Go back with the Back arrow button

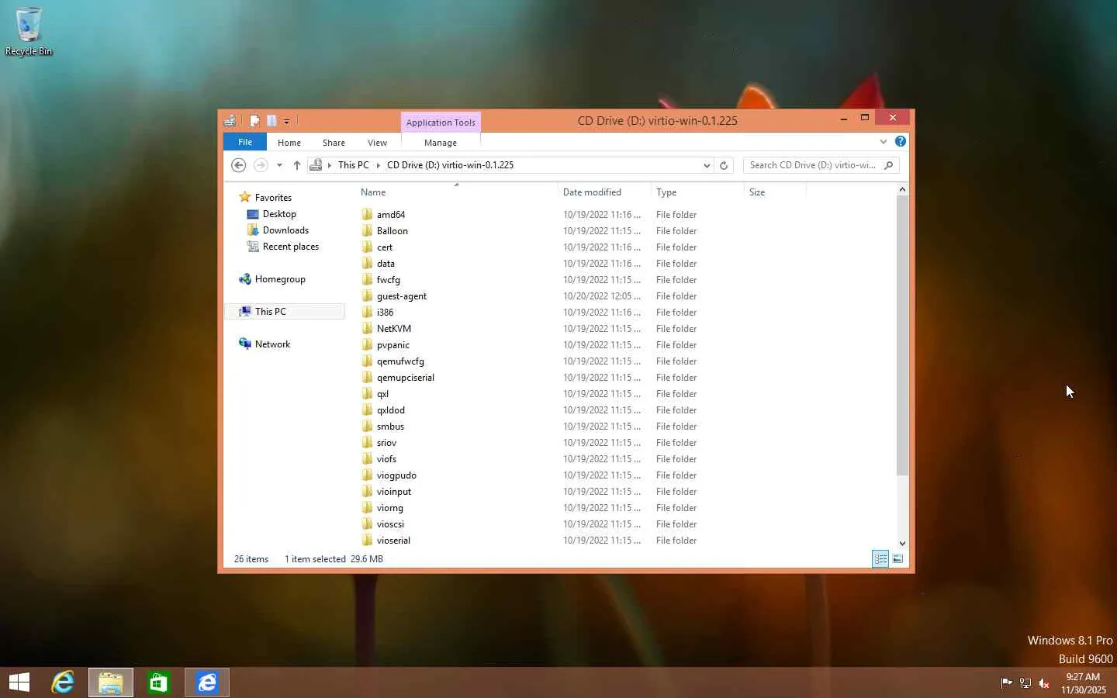tap(239, 165)
